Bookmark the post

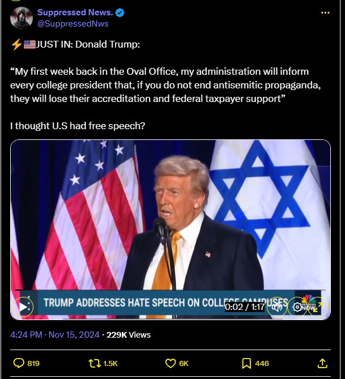[246, 363]
